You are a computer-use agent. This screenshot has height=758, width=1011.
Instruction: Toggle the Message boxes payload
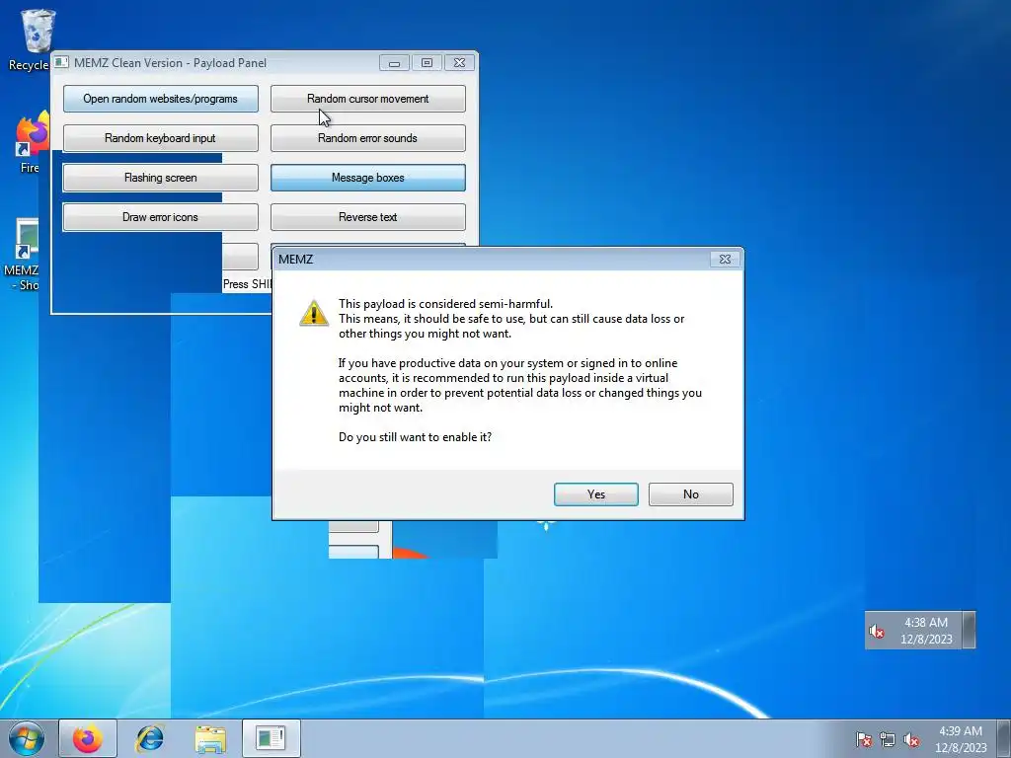367,178
